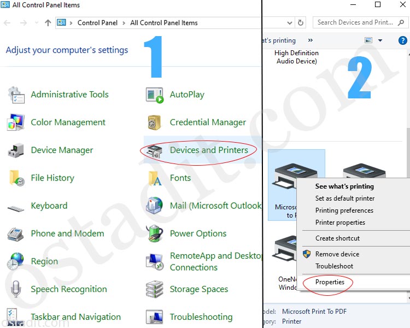Screen dimensions: 410x328
Task: Select Properties from the context menu
Action: pos(330,282)
